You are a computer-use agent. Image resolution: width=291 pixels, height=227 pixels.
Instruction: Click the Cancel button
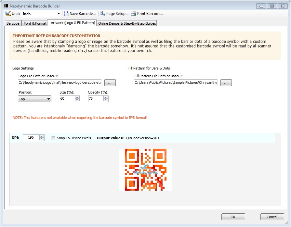tap(272, 217)
